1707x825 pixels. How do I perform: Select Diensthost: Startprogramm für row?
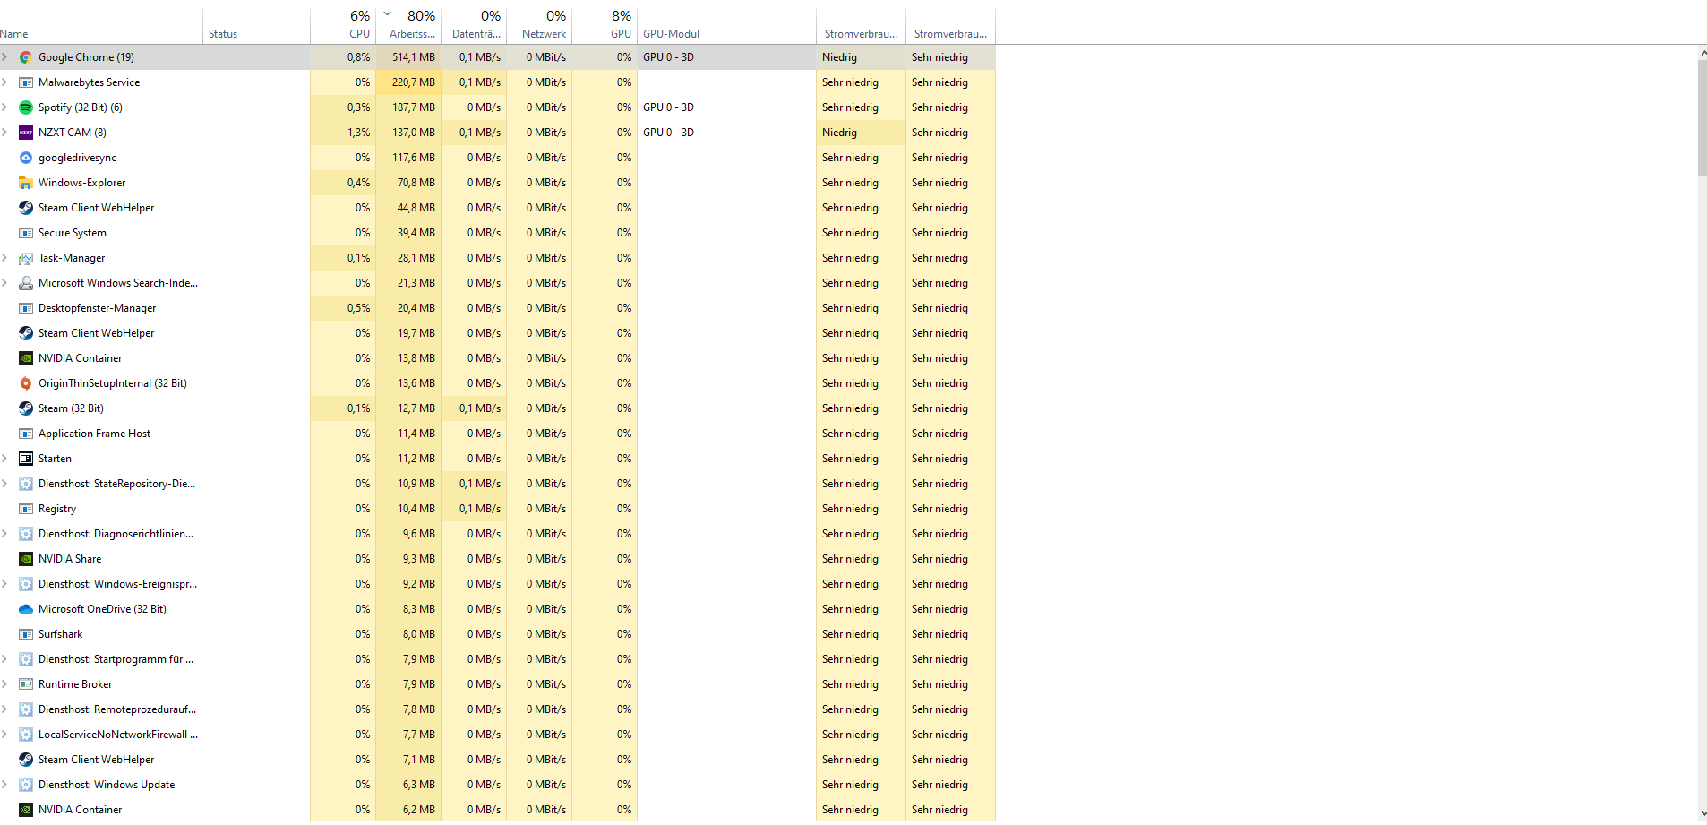497,659
